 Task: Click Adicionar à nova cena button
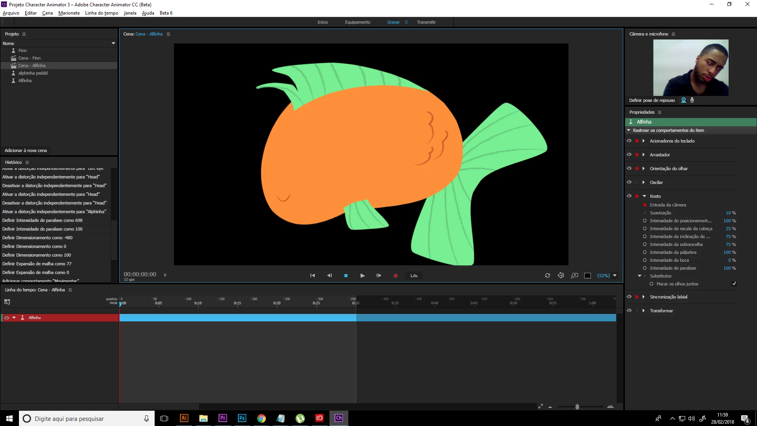tap(26, 150)
